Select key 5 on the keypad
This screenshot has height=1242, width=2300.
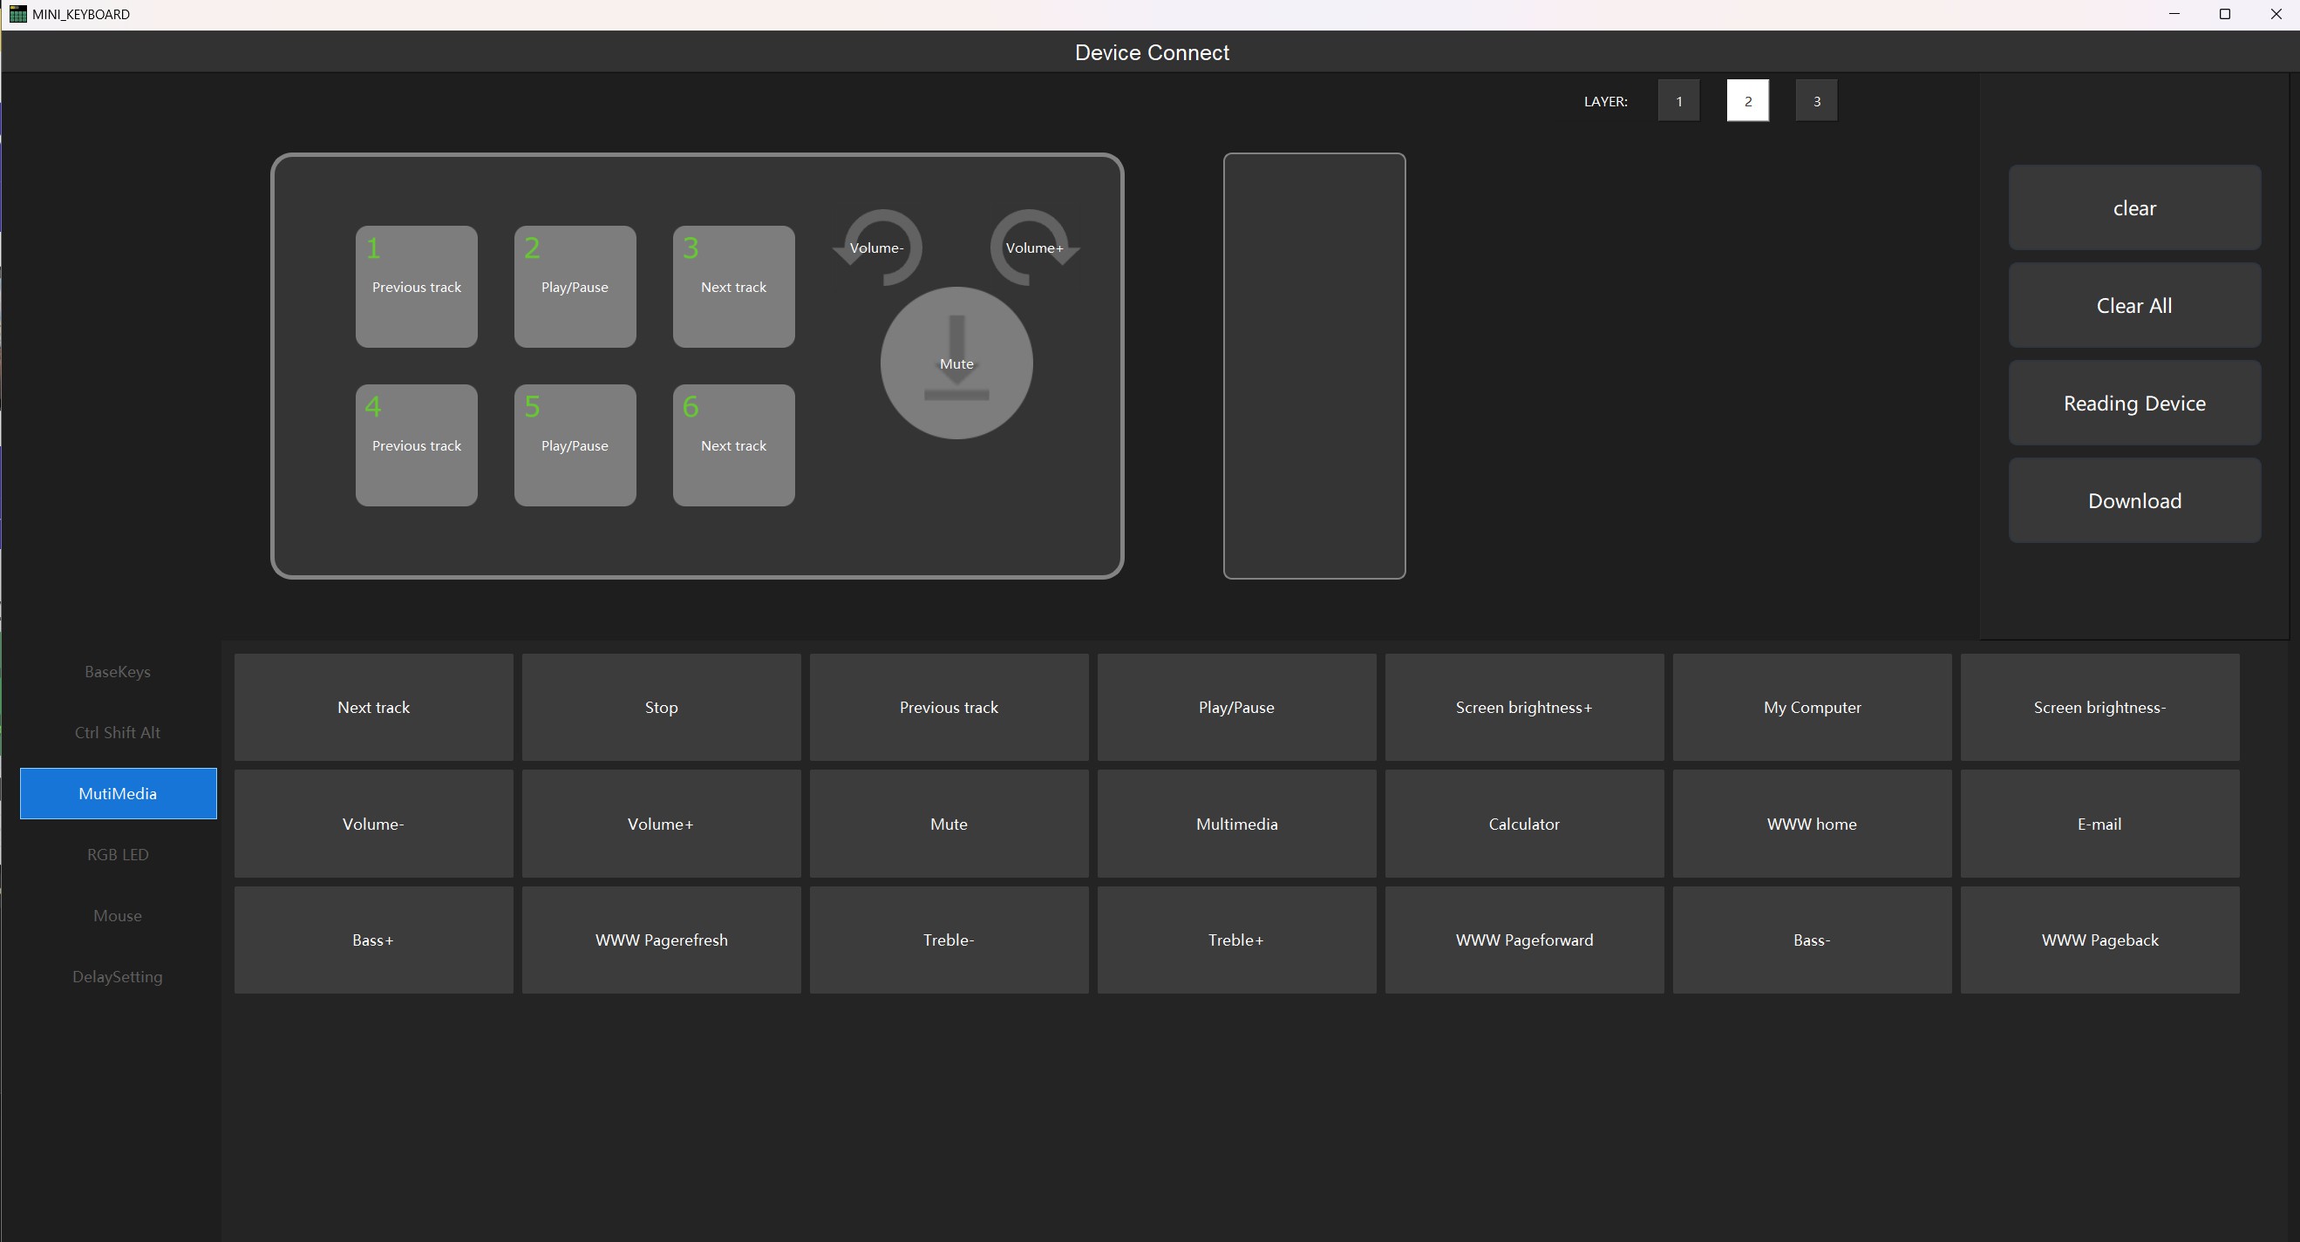(x=575, y=445)
